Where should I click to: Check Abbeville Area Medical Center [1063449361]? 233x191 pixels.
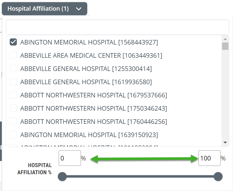click(13, 55)
